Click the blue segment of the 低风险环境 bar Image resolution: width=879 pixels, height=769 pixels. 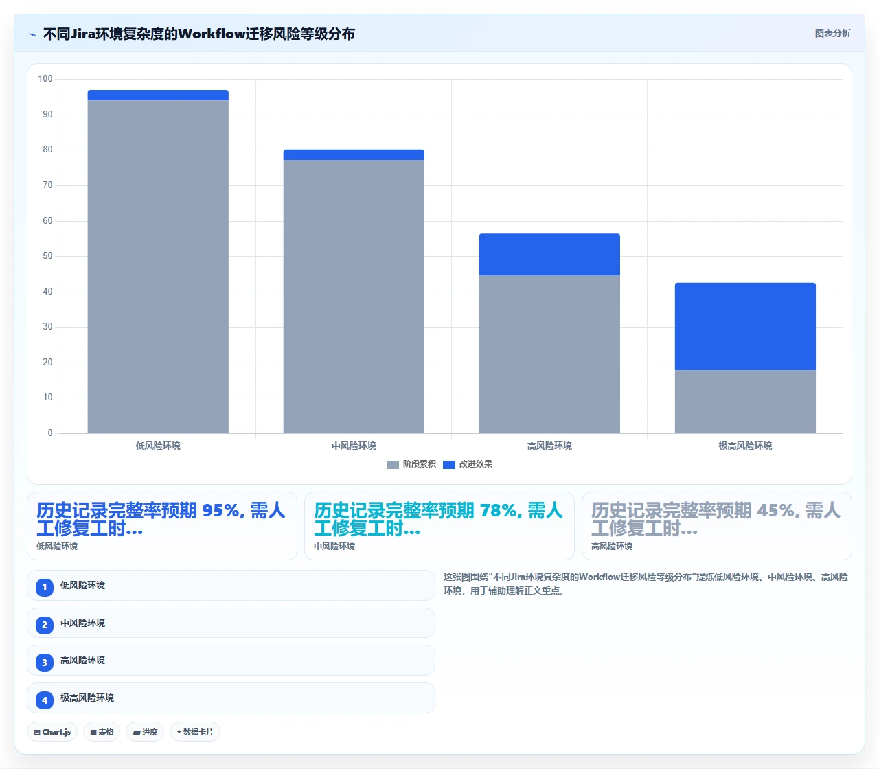(x=158, y=95)
